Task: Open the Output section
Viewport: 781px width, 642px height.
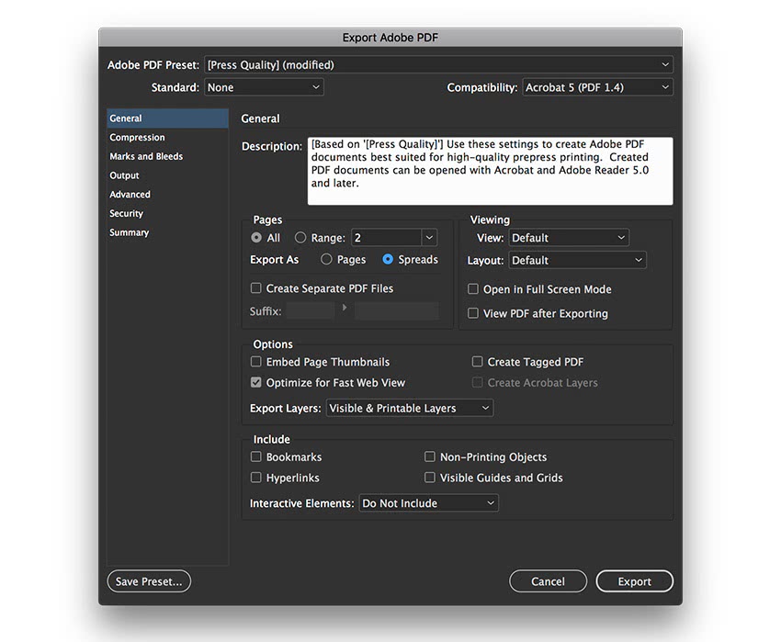Action: tap(125, 175)
